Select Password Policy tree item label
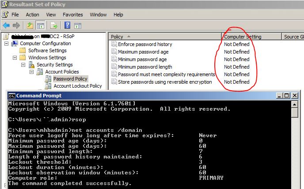The image size is (304, 189). pyautogui.click(x=70, y=79)
